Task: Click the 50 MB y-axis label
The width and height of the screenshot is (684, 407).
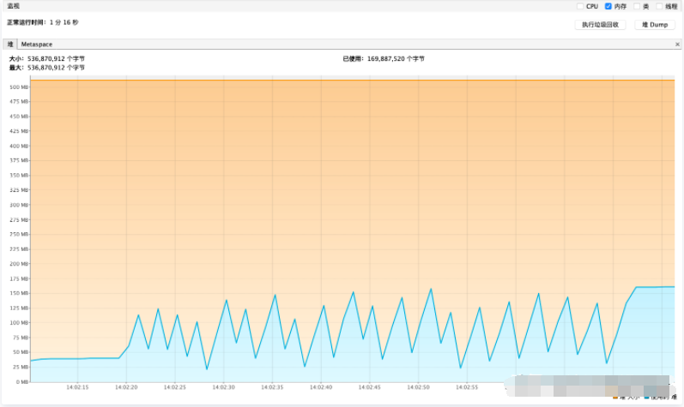Action: 21,351
